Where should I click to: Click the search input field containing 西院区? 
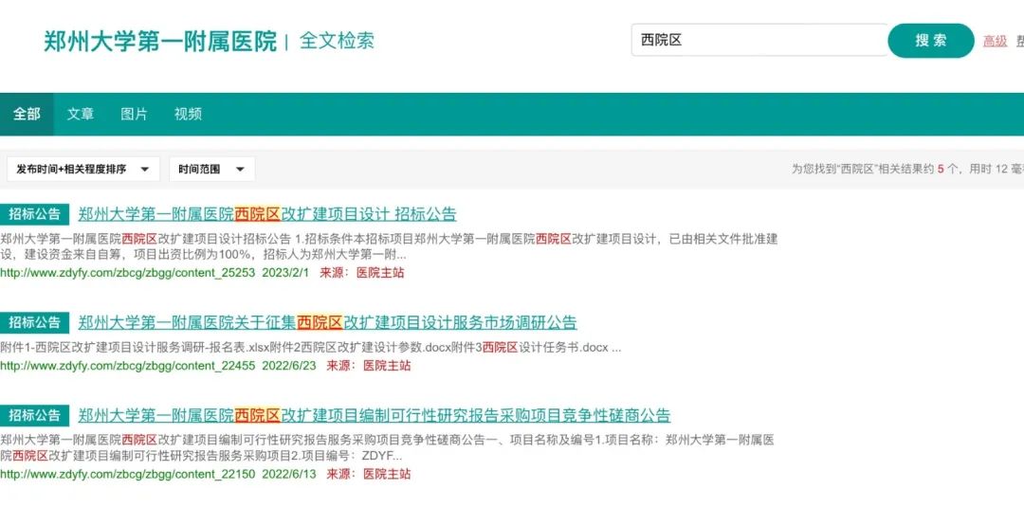[x=759, y=40]
